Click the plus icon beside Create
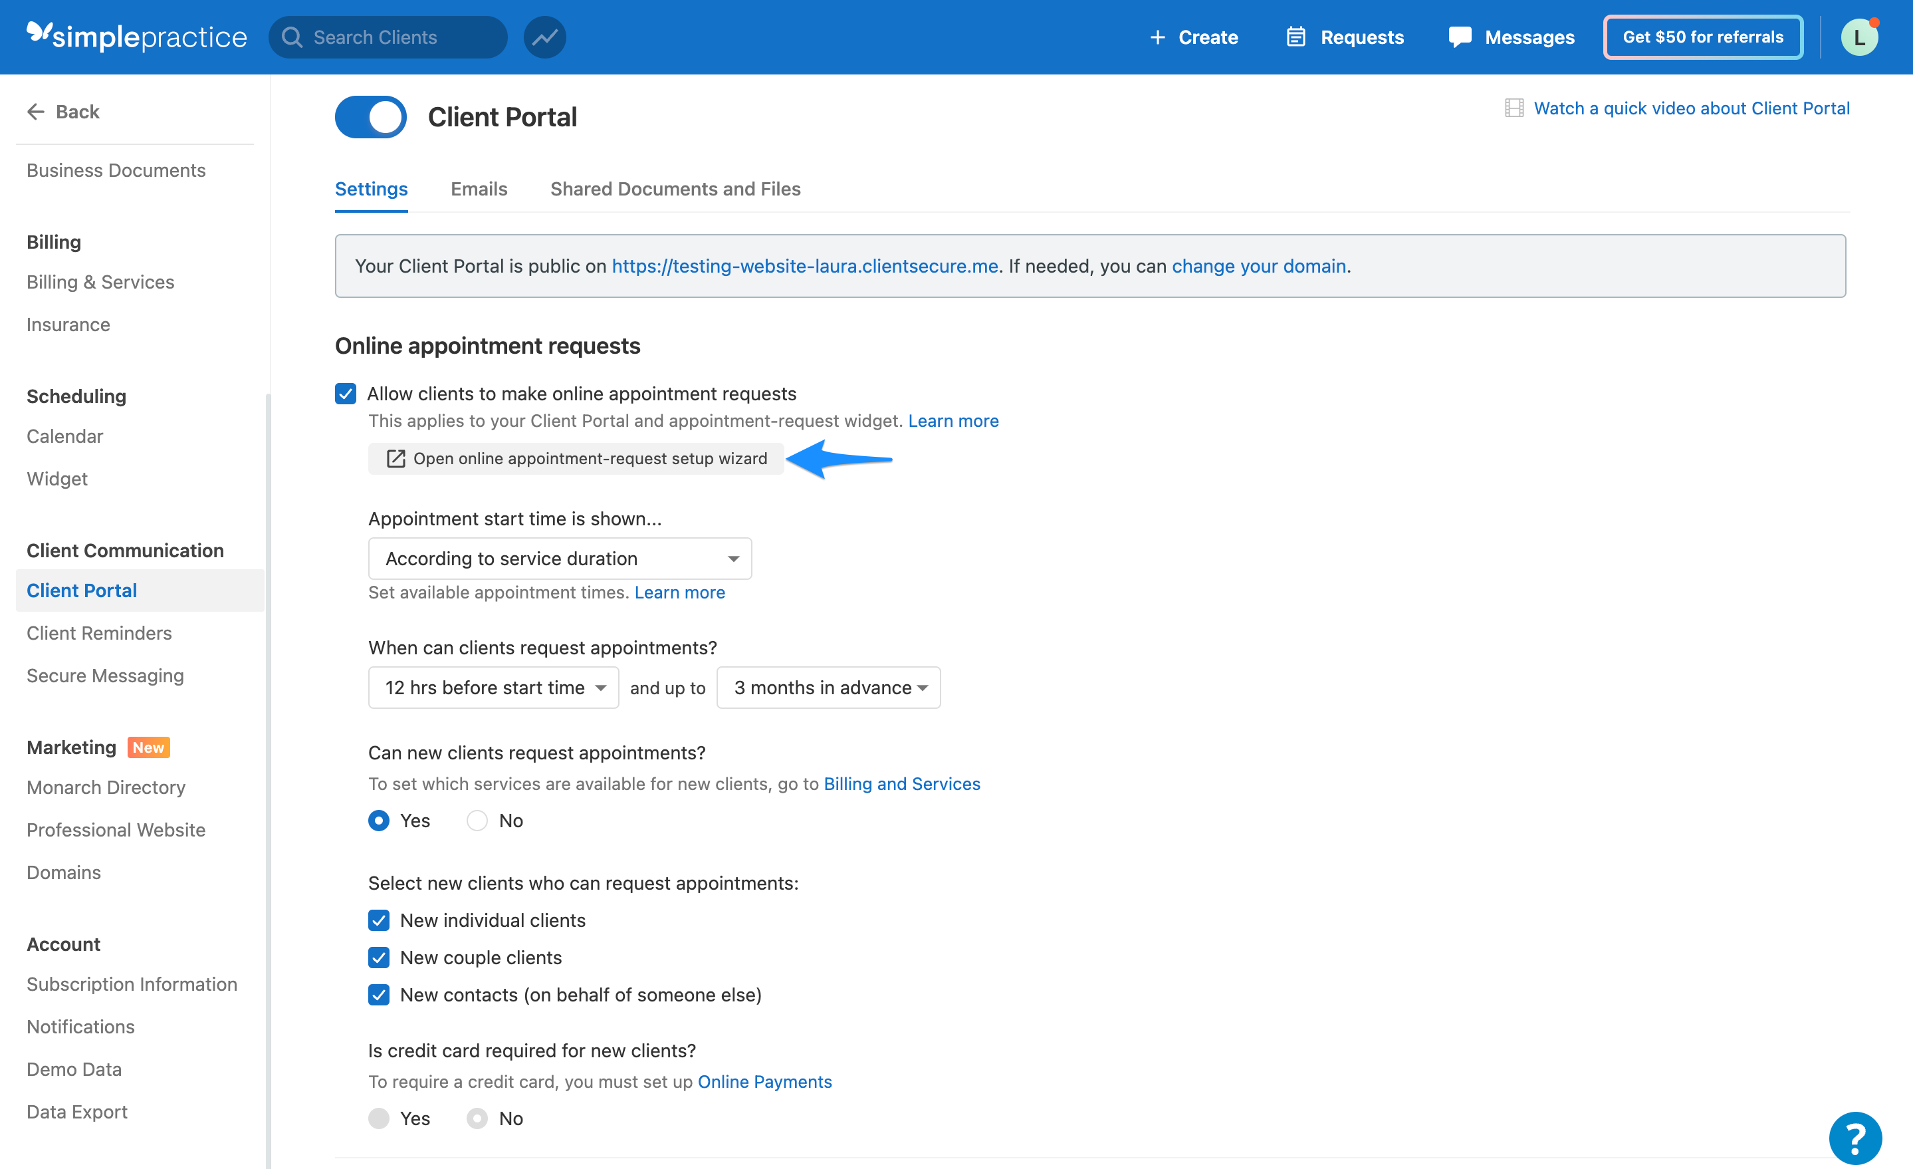This screenshot has height=1169, width=1913. tap(1158, 37)
